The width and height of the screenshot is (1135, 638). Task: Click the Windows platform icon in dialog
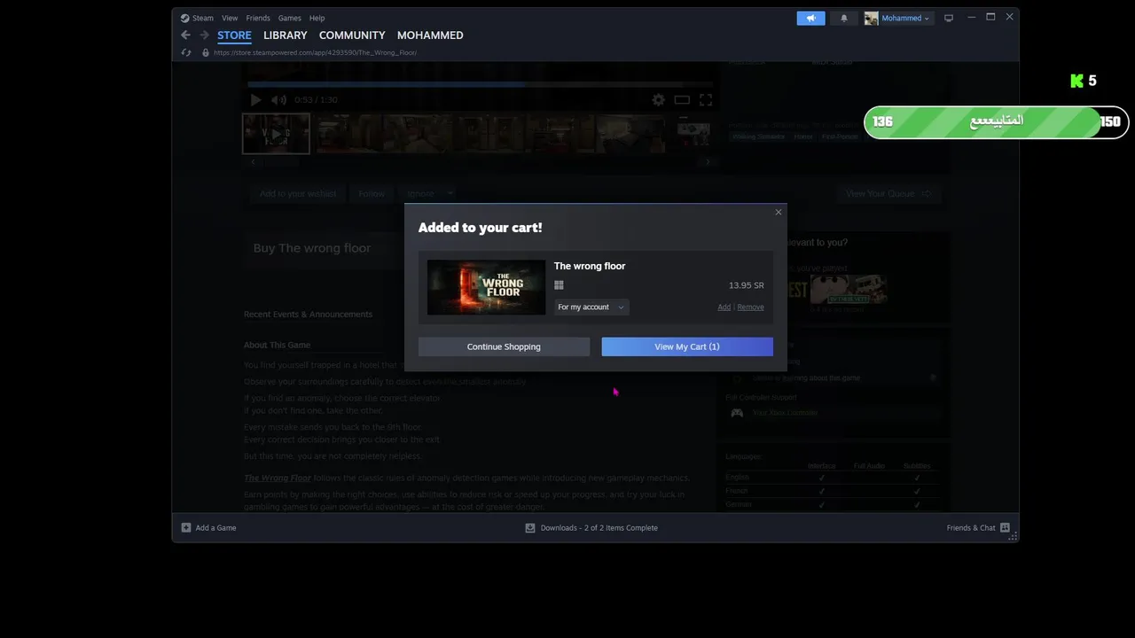tap(559, 285)
